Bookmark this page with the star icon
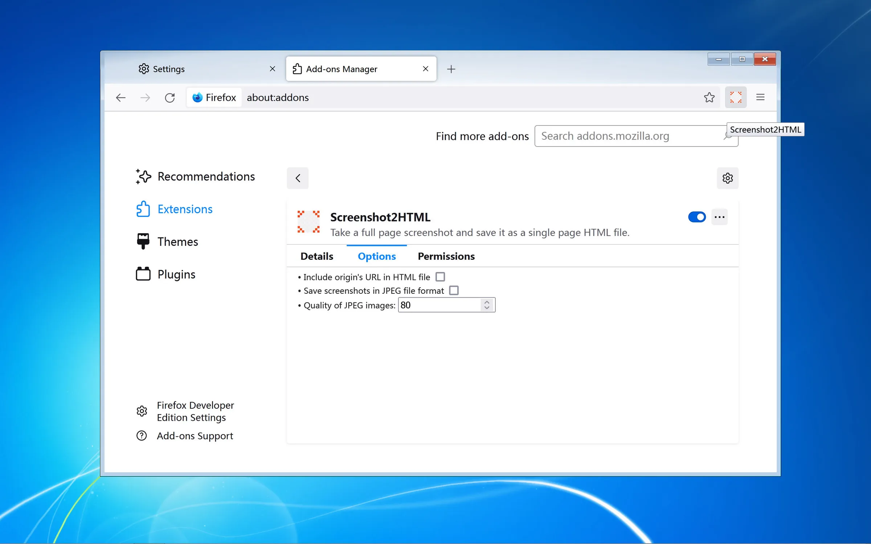 pyautogui.click(x=709, y=97)
